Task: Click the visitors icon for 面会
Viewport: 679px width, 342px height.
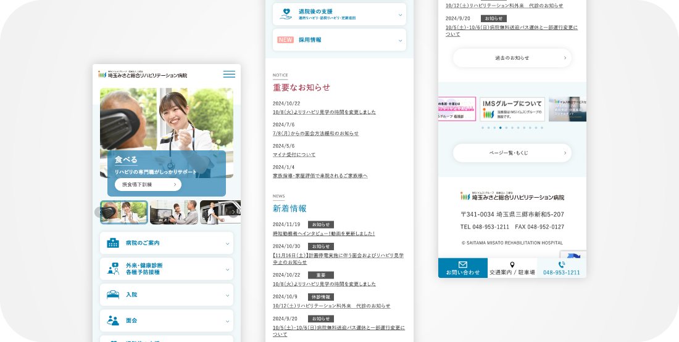Action: click(x=113, y=320)
